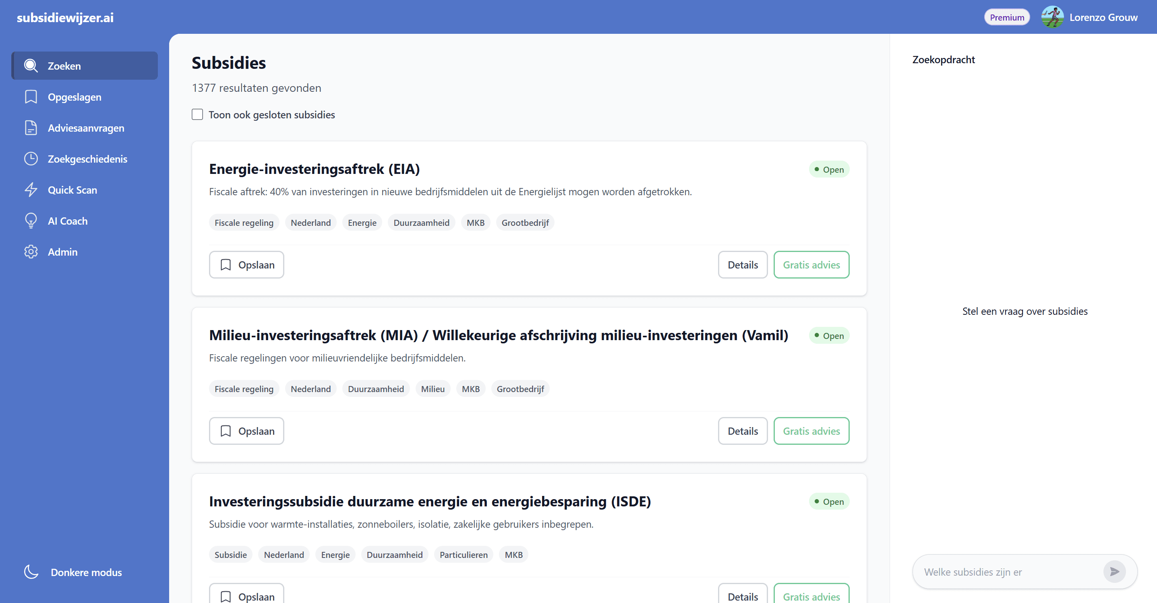This screenshot has width=1157, height=603.
Task: Click the Adviesaanvragen document icon
Action: 31,128
